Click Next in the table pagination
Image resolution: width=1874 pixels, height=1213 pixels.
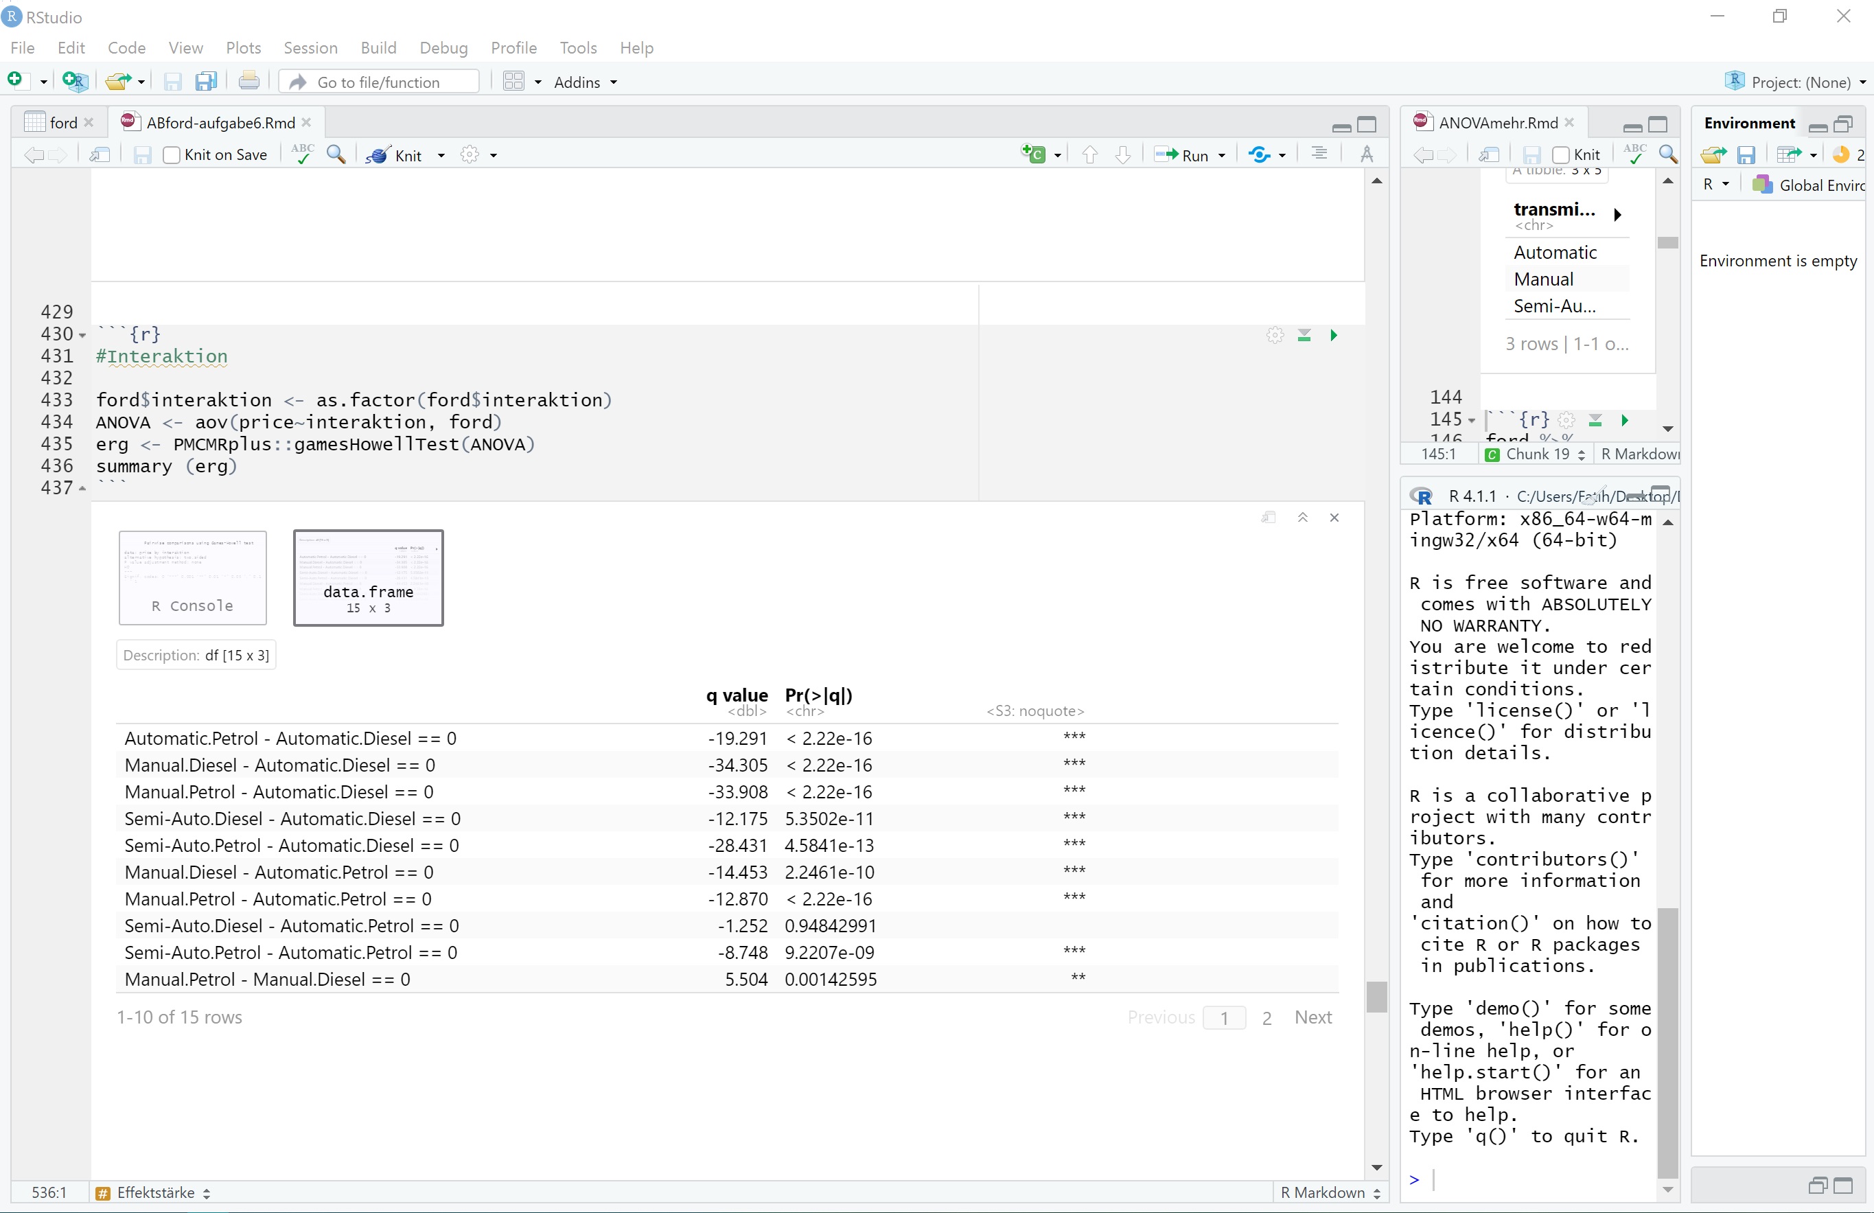1312,1017
